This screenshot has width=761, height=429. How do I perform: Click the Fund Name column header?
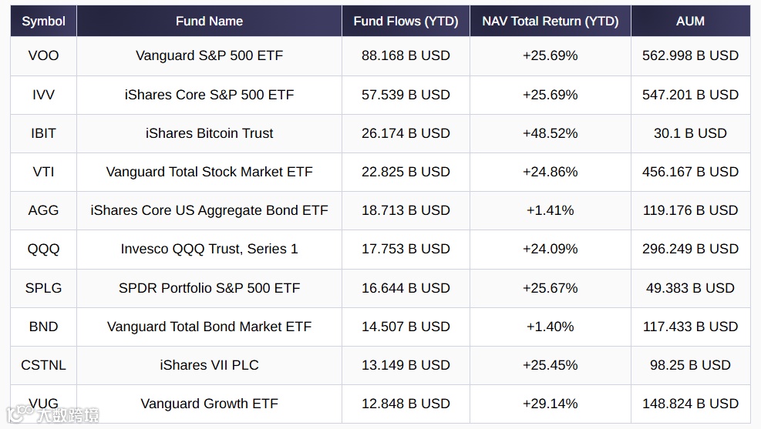click(x=209, y=21)
